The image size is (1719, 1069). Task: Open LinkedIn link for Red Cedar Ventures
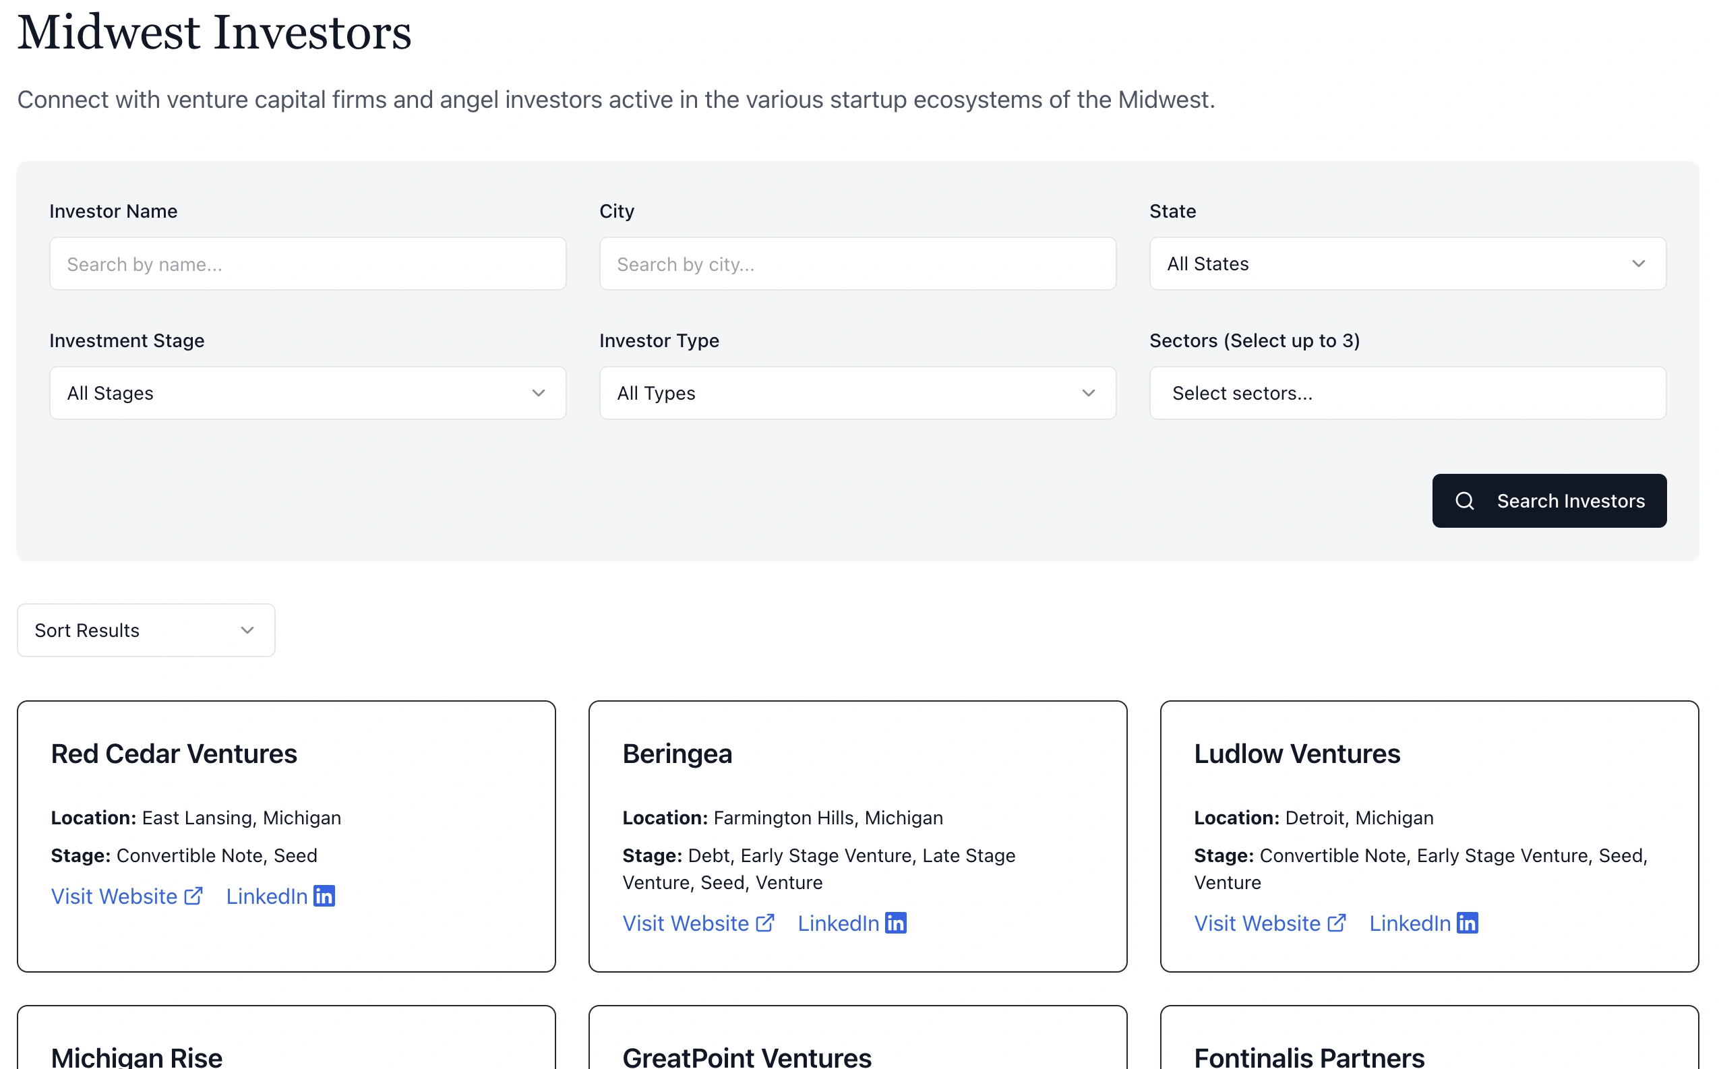point(280,896)
